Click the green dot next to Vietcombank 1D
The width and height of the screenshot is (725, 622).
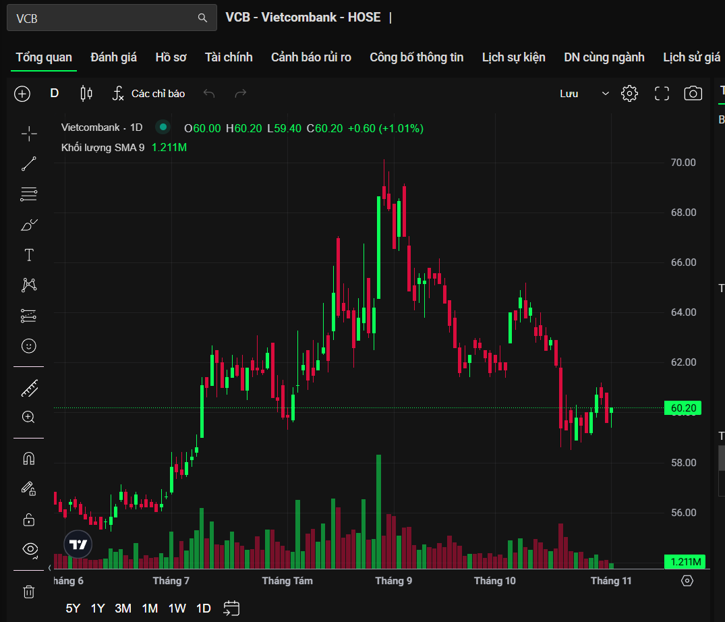163,127
